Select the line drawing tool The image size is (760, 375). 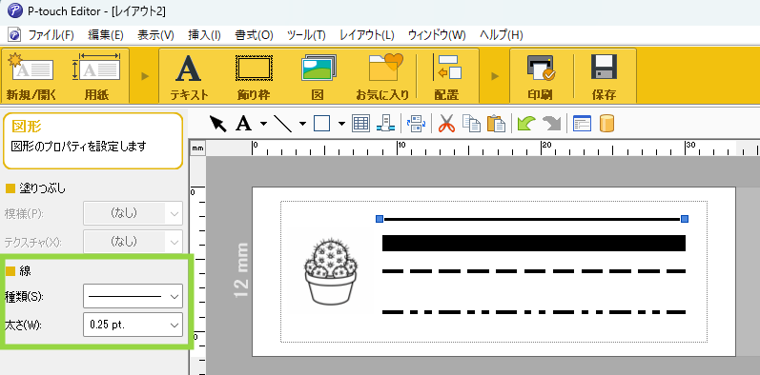click(282, 124)
